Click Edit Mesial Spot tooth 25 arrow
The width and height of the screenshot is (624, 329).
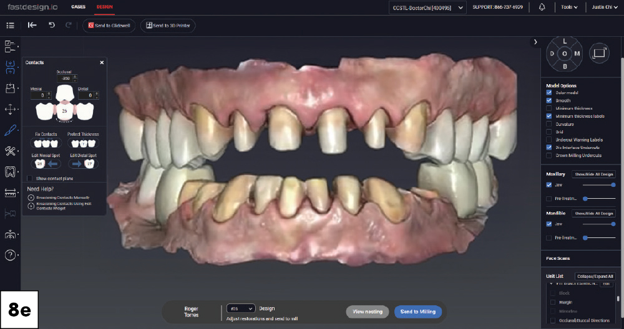[46, 164]
